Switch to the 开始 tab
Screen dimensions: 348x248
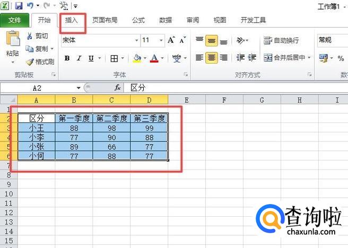(44, 20)
